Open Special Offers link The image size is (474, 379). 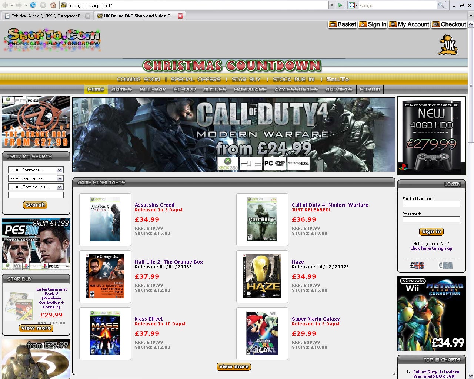(x=196, y=79)
